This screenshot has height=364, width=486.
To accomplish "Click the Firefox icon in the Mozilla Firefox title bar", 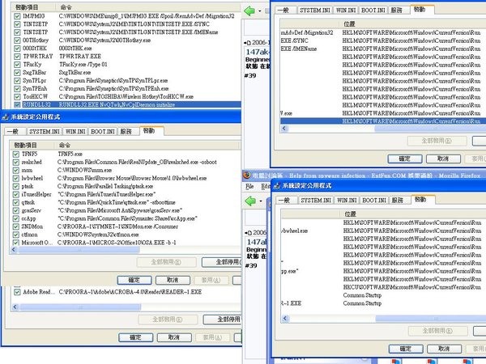I will point(247,176).
